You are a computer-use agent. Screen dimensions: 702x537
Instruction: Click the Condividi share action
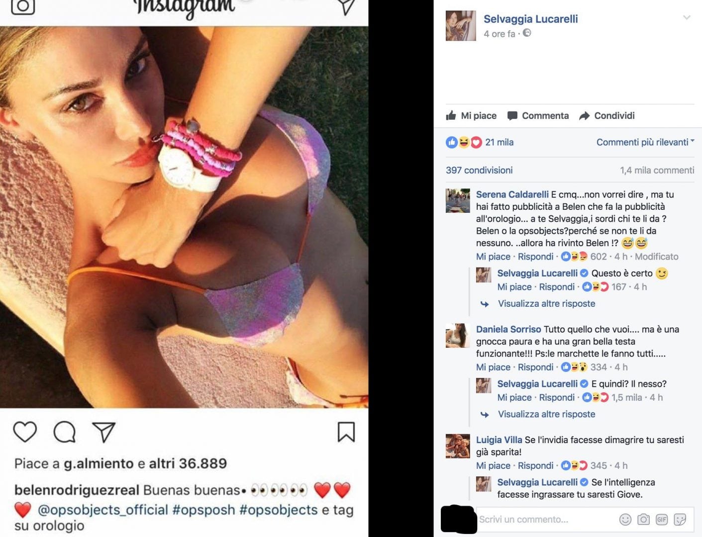click(x=607, y=115)
